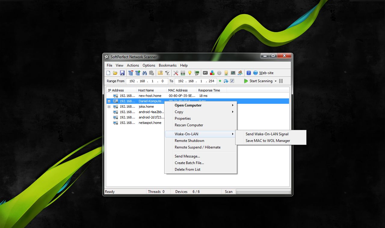The image size is (385, 228).
Task: Click the blue question mark help icon
Action: click(x=249, y=73)
